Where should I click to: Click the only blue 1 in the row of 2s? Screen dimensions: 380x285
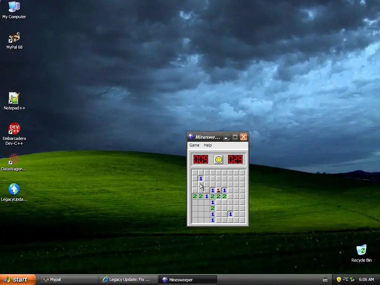click(207, 196)
